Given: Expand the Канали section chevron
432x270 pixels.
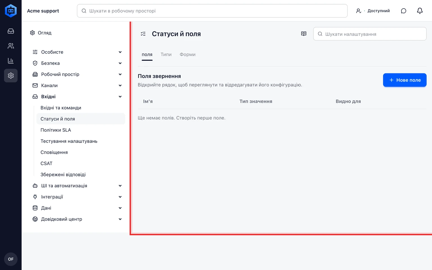Looking at the screenshot, I should coord(120,85).
